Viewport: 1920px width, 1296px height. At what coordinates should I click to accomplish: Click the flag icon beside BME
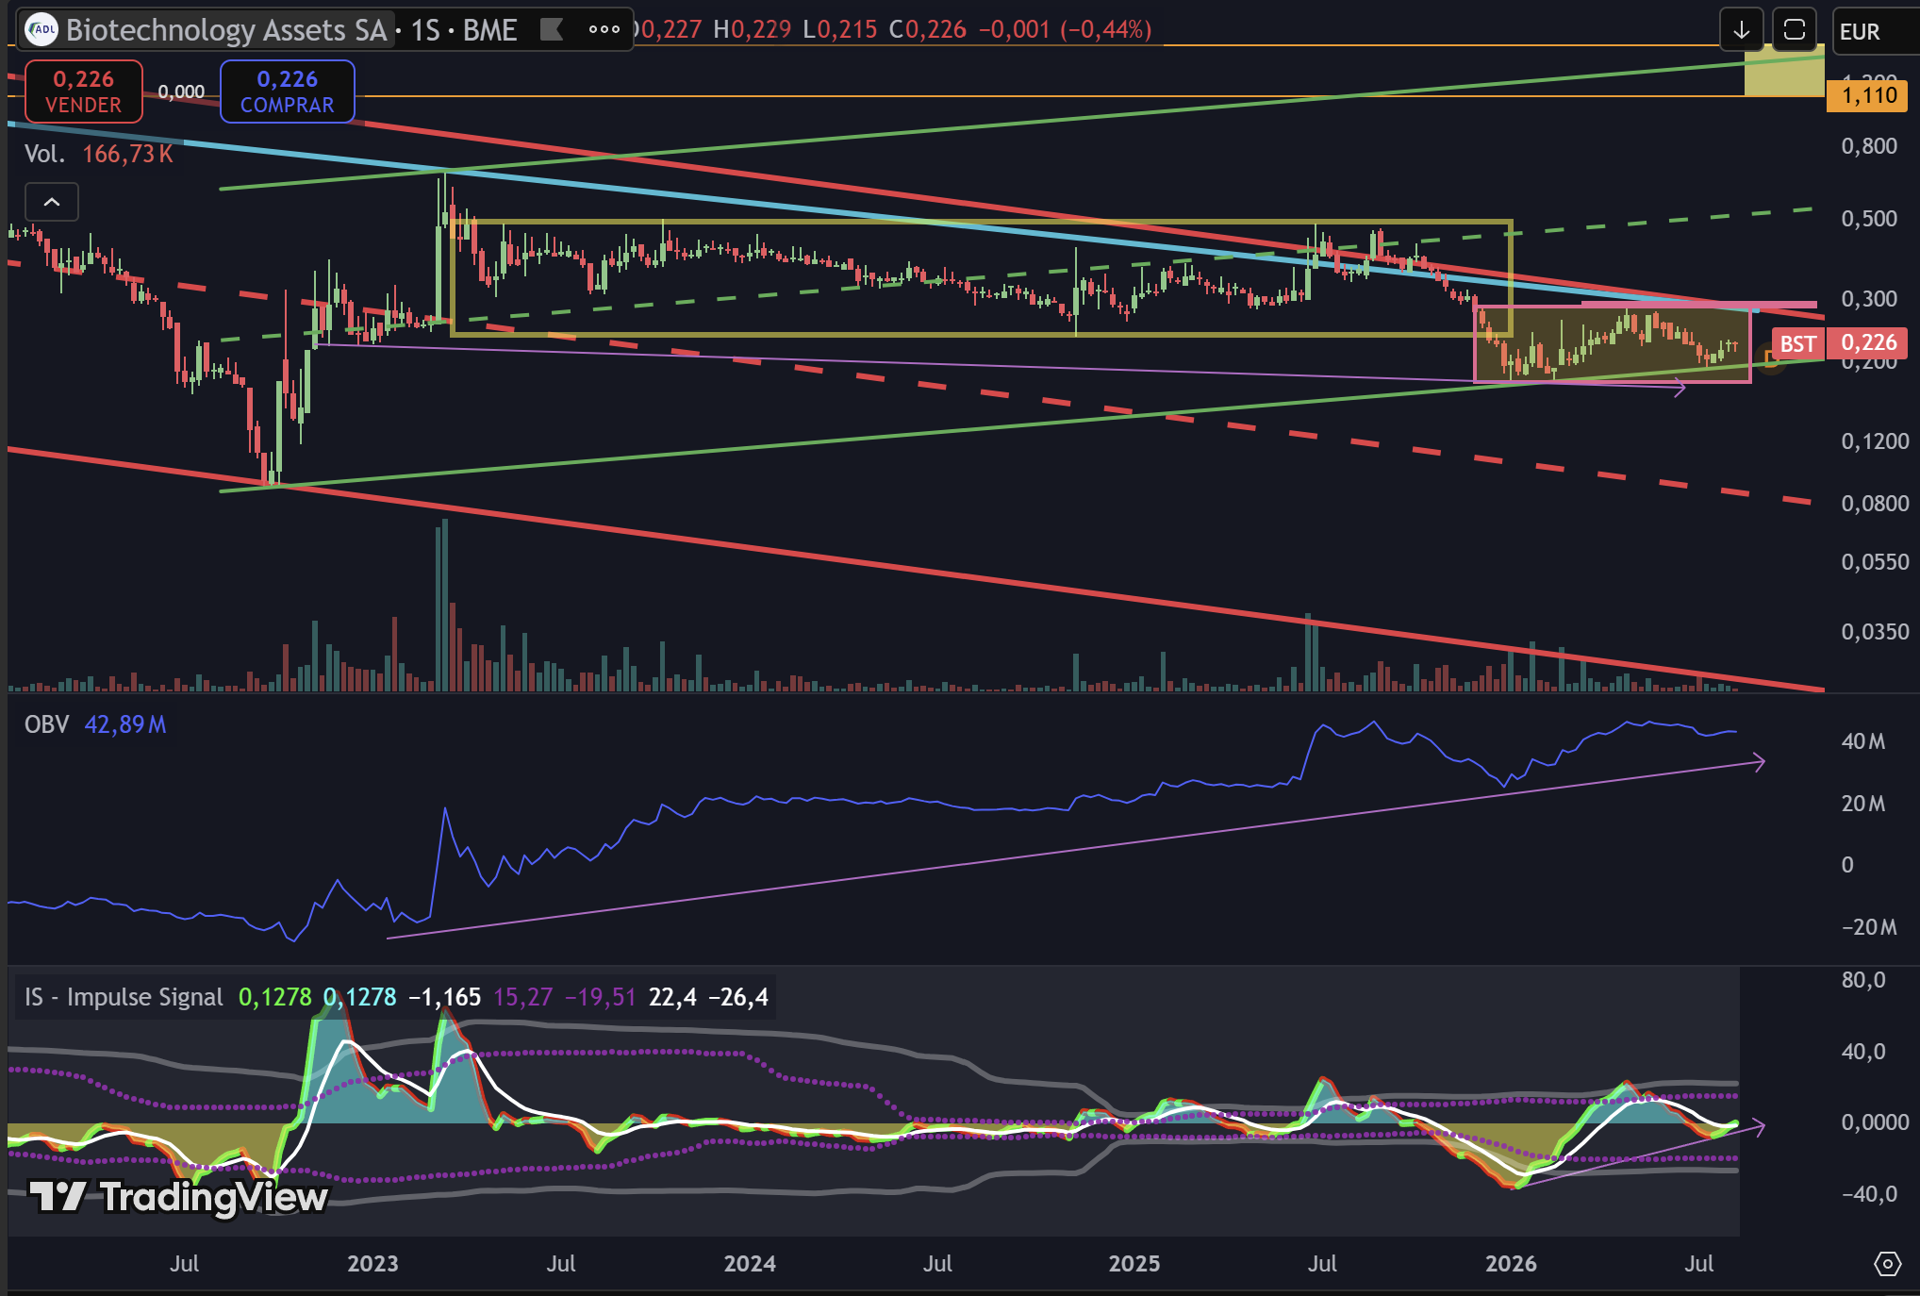coord(552,30)
